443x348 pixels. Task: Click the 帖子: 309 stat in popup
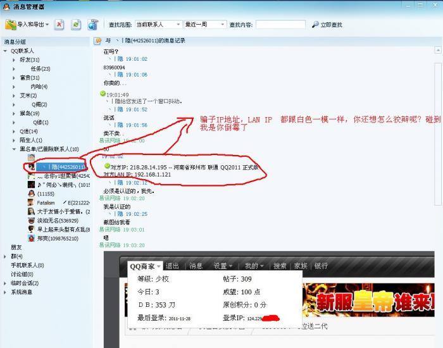(237, 279)
